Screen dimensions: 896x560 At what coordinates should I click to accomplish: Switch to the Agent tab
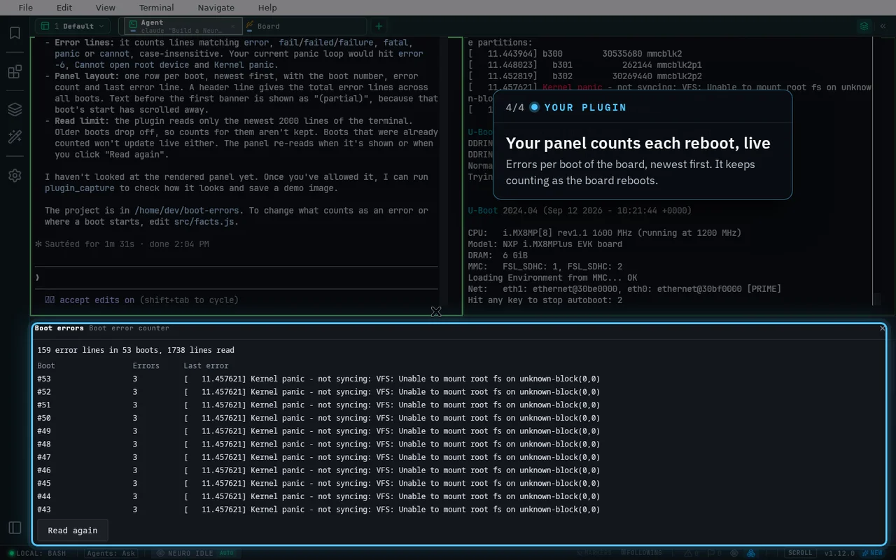coord(183,27)
